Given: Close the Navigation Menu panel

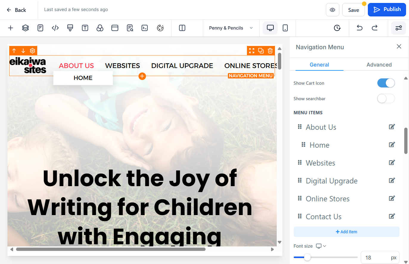Looking at the screenshot, I should point(399,47).
